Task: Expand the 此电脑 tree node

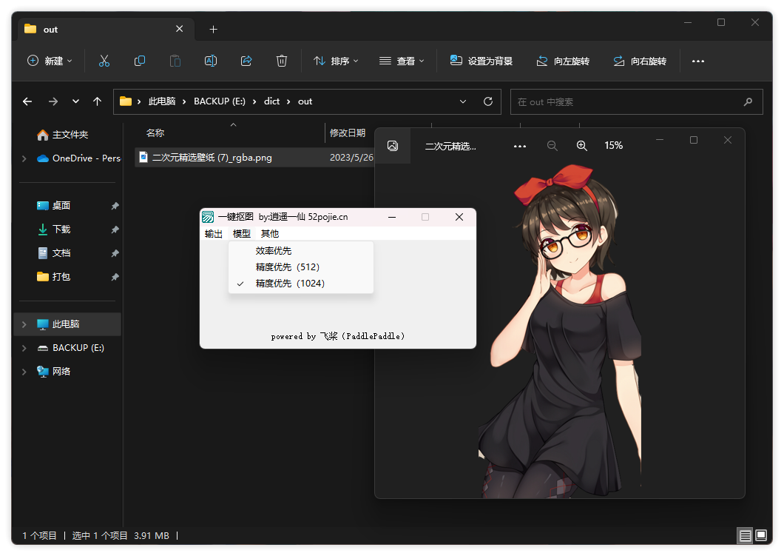Action: point(24,324)
